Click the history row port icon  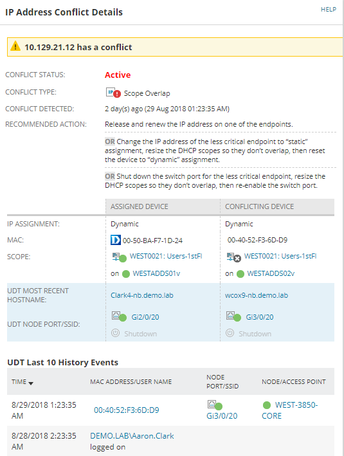tap(215, 405)
